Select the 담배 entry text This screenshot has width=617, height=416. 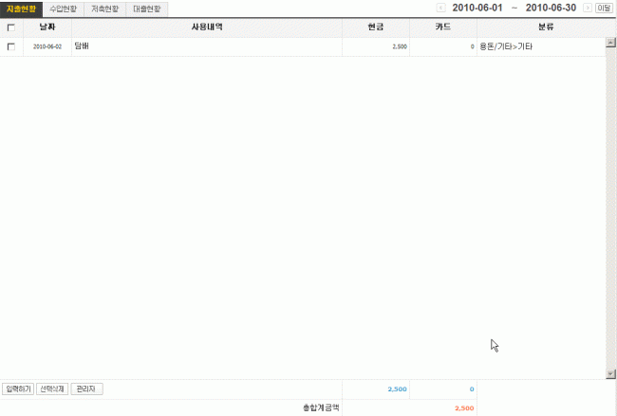pos(82,46)
